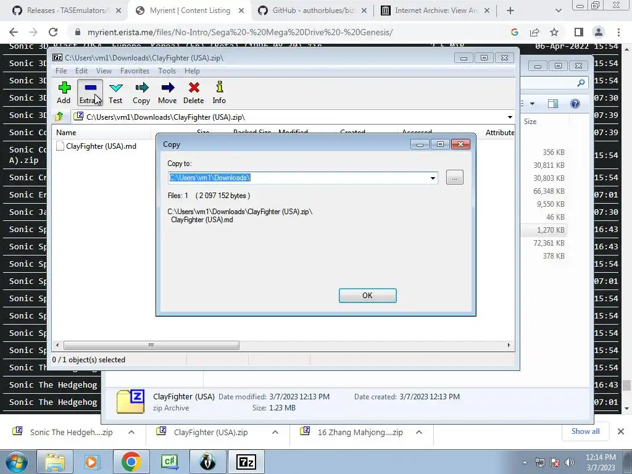632x474 pixels.
Task: Click the Chrome address bar URL
Action: pos(240,32)
